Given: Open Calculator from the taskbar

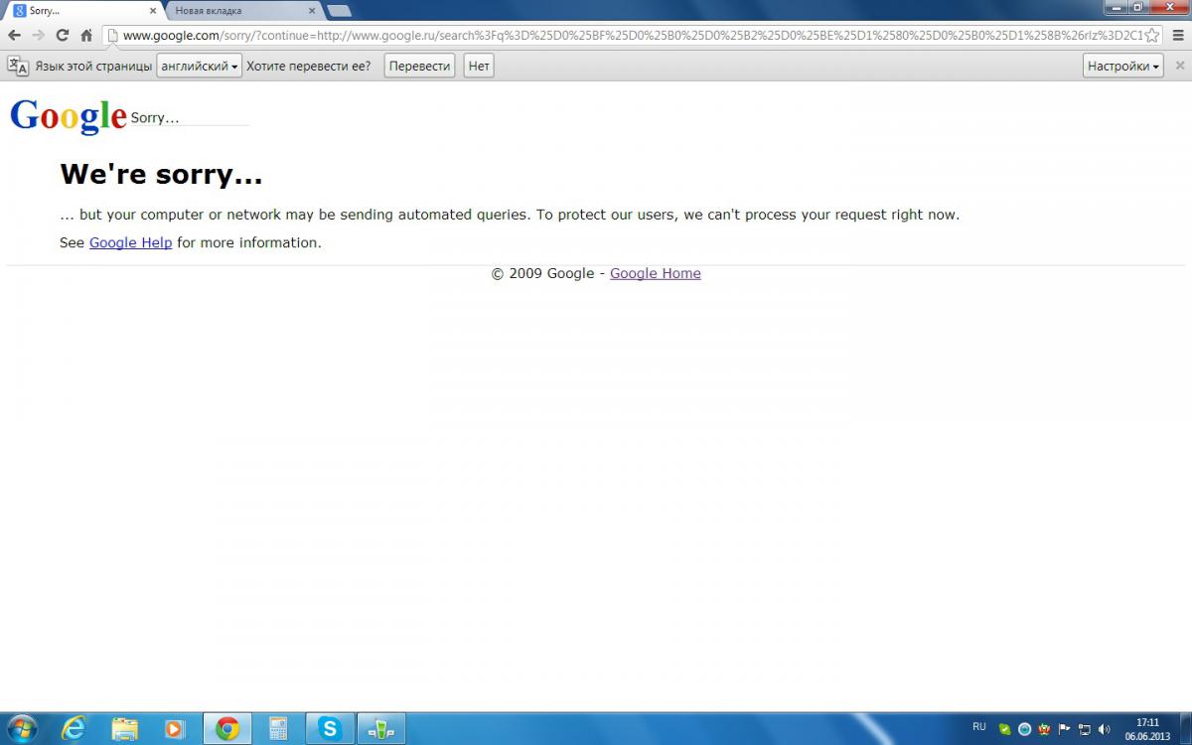Looking at the screenshot, I should [278, 729].
